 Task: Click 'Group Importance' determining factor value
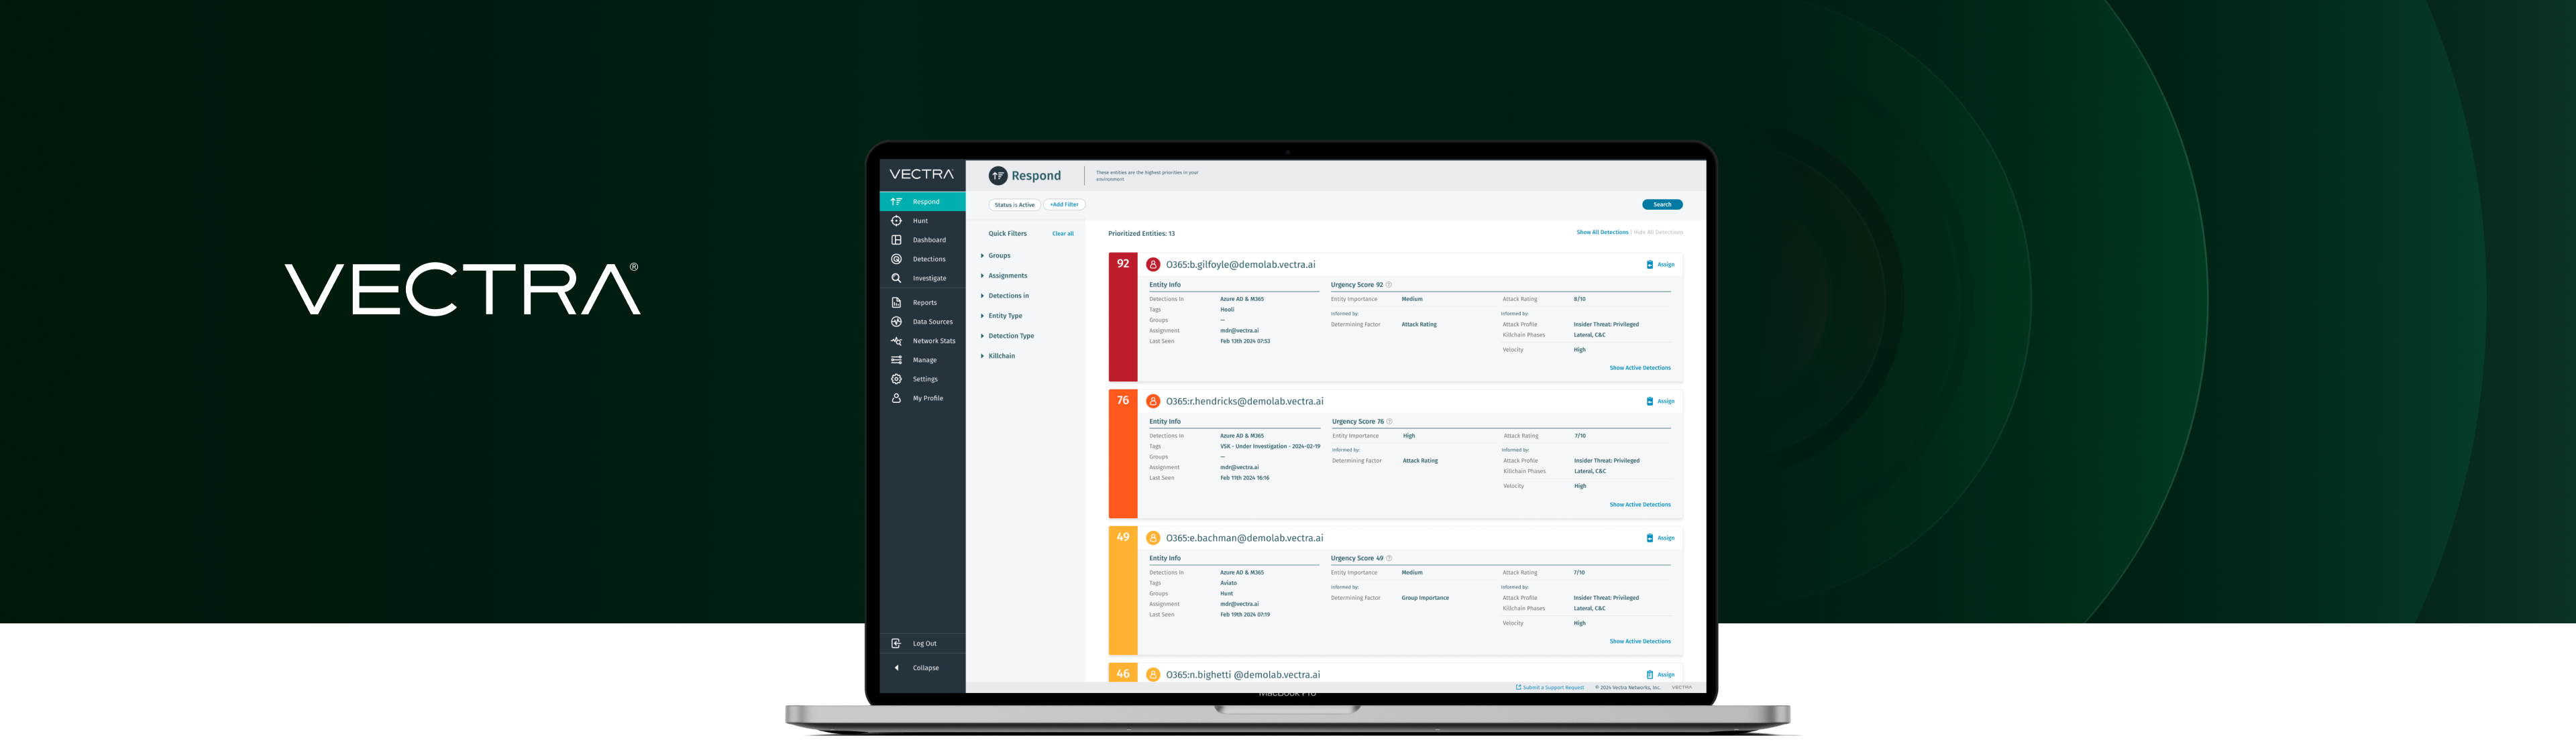(1425, 598)
